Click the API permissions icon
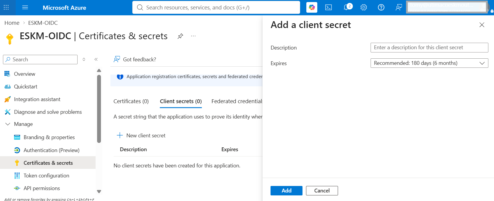Viewport: 494px width, 201px height. point(17,188)
